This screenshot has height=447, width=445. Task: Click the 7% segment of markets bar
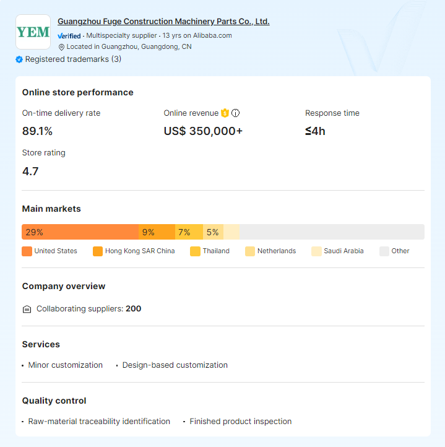189,232
